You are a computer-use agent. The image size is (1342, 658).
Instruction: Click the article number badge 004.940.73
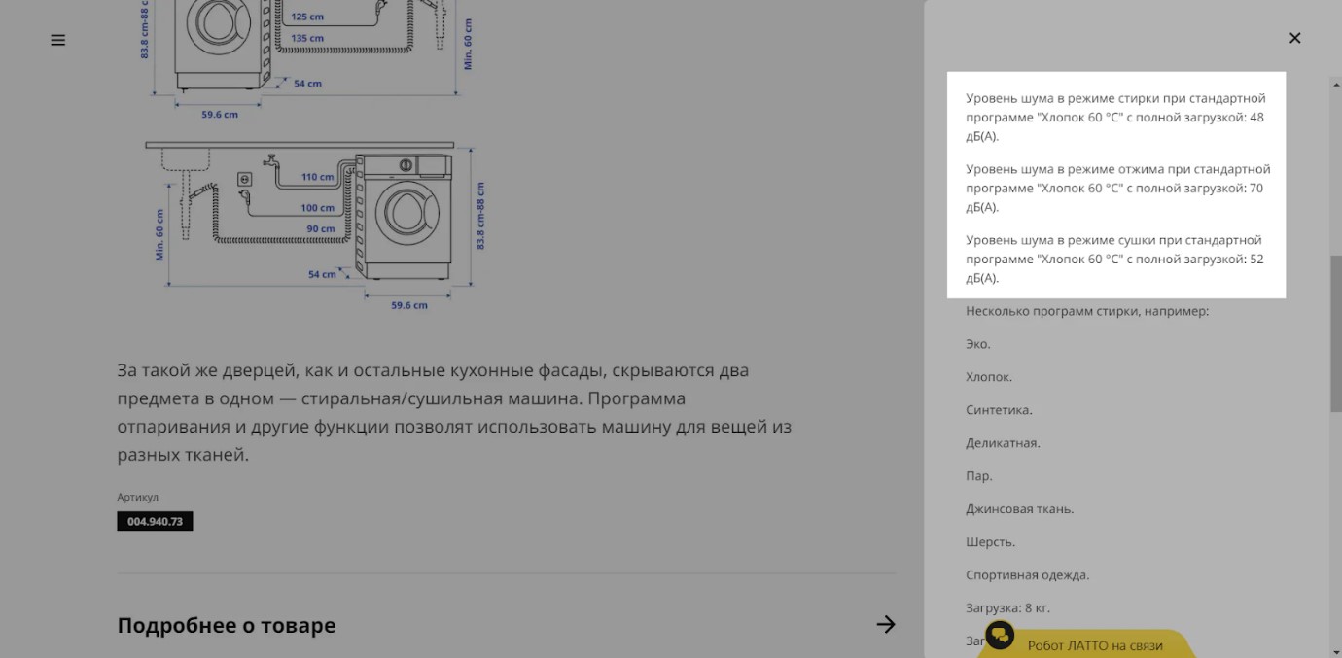pyautogui.click(x=155, y=521)
